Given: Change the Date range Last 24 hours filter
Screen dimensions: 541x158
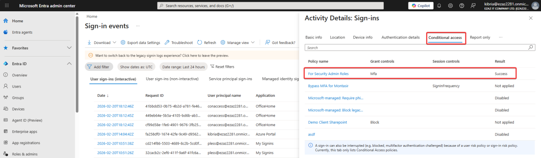Looking at the screenshot, I should click(183, 67).
